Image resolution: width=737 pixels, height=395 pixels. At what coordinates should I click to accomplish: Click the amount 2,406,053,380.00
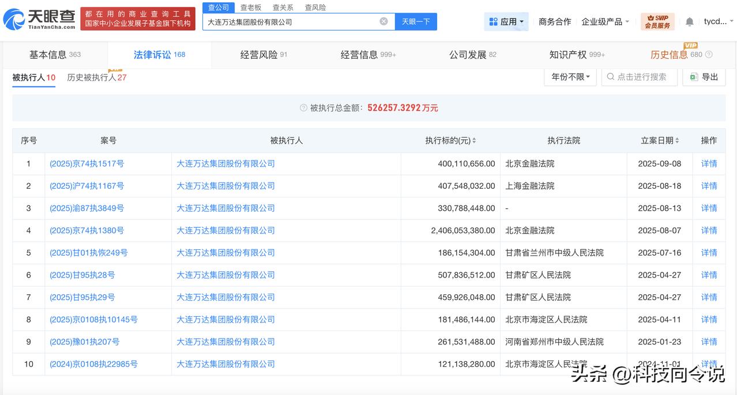click(x=462, y=230)
